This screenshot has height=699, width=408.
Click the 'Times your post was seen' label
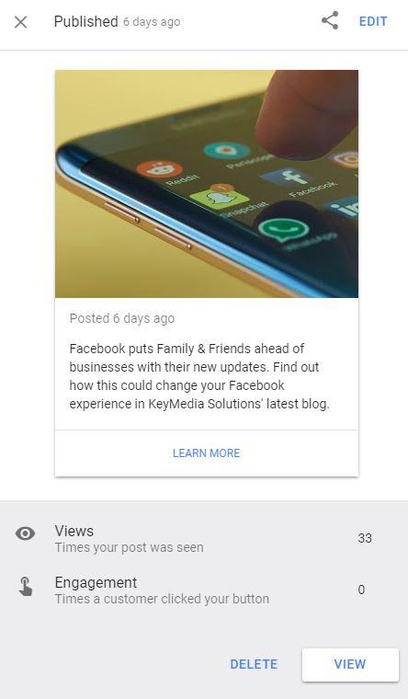(130, 547)
